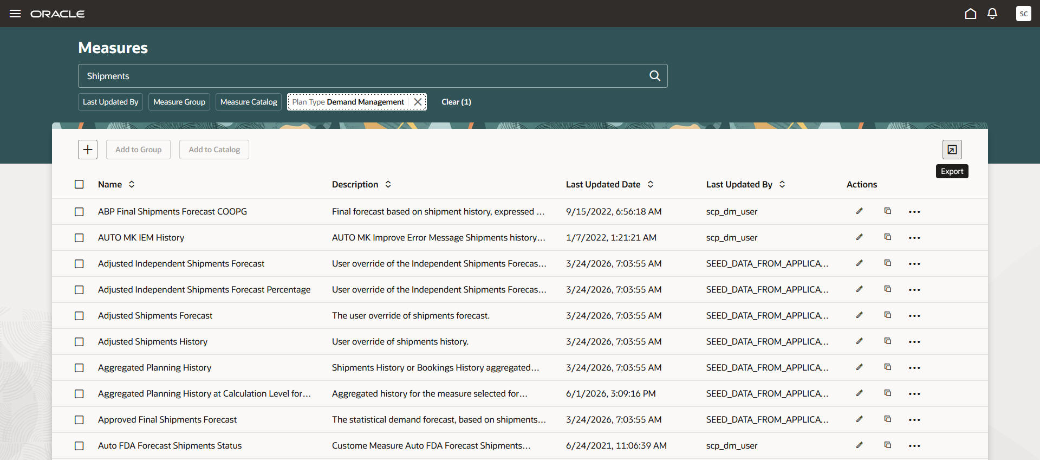1040x460 pixels.
Task: Open more actions for Aggregated Planning History
Action: (914, 368)
